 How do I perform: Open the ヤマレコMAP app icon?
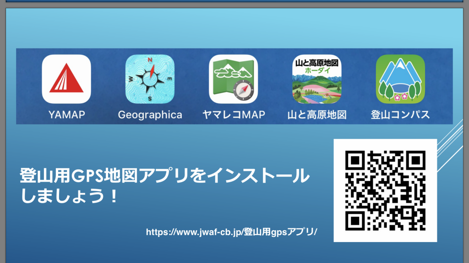point(233,79)
